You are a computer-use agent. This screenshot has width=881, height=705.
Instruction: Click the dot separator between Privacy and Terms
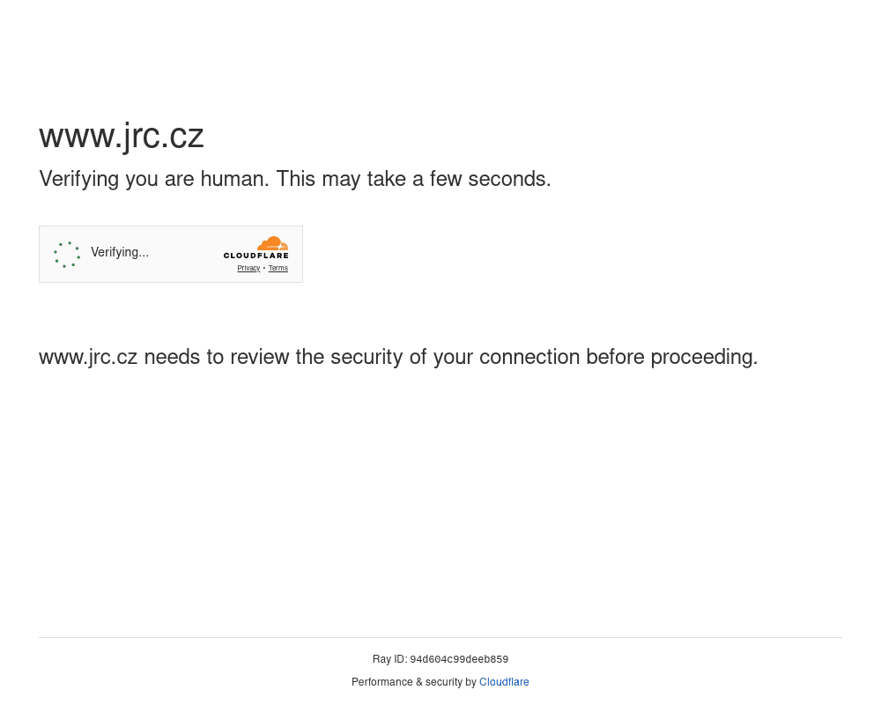coord(264,269)
